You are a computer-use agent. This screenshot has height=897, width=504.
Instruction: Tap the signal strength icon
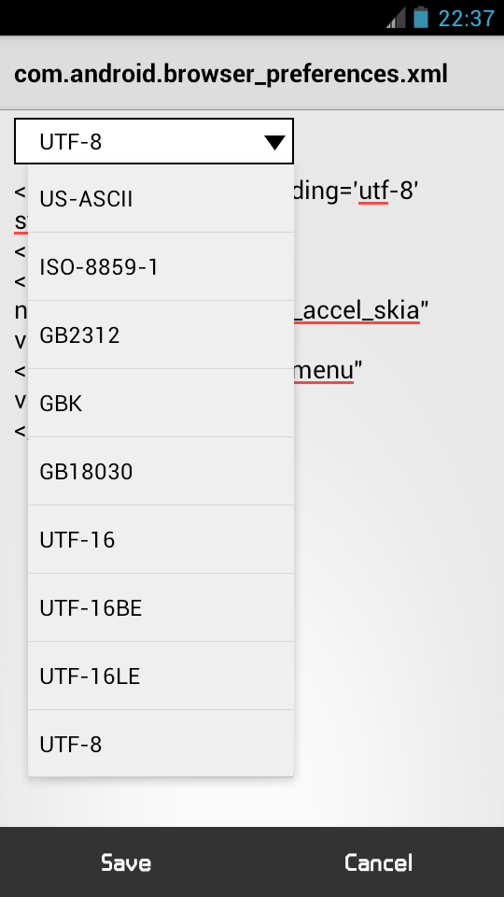coord(396,17)
